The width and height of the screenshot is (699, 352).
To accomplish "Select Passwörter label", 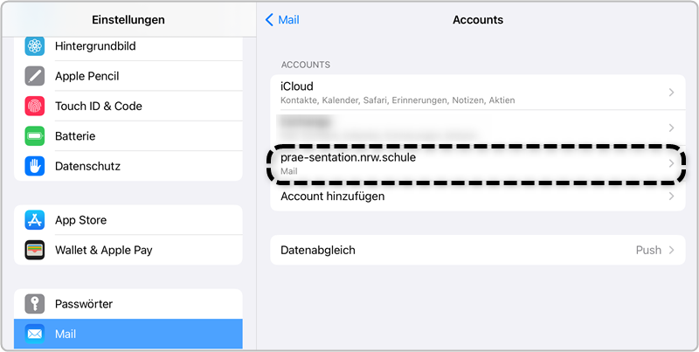I will [x=84, y=304].
